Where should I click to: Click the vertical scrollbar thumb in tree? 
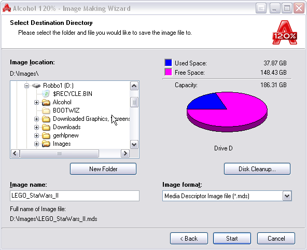tap(134, 102)
